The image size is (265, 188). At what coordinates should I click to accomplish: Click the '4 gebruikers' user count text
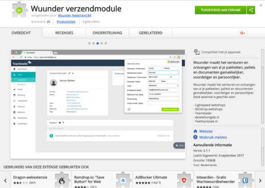click(91, 22)
